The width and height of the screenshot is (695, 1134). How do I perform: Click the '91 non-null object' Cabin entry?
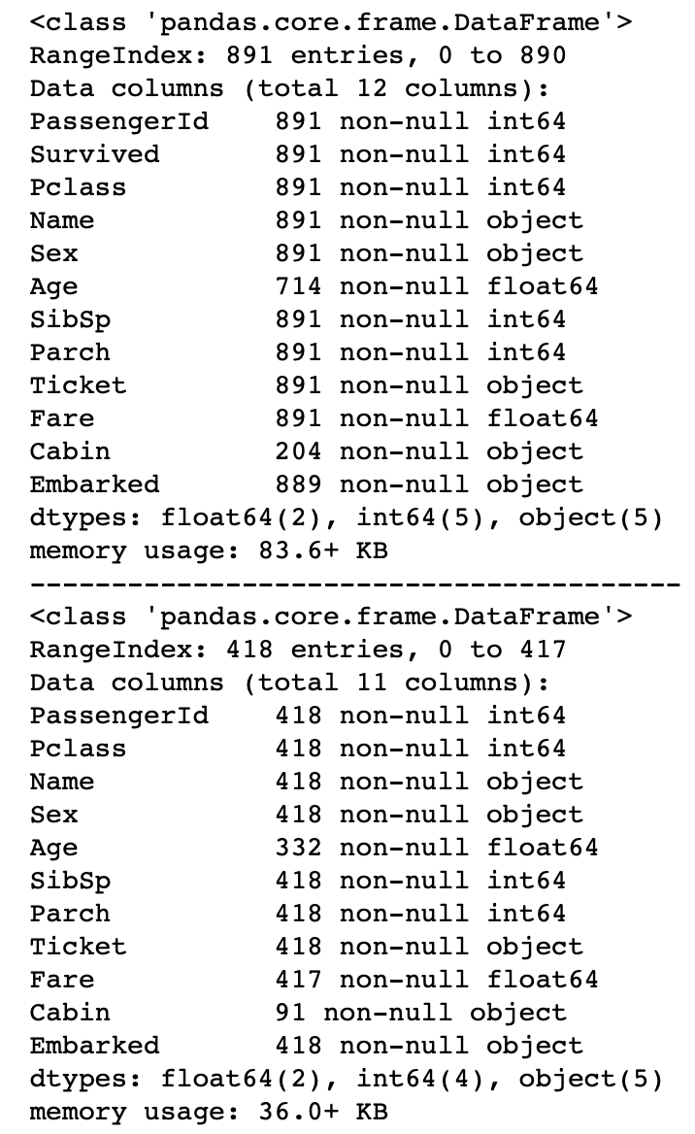(420, 1013)
